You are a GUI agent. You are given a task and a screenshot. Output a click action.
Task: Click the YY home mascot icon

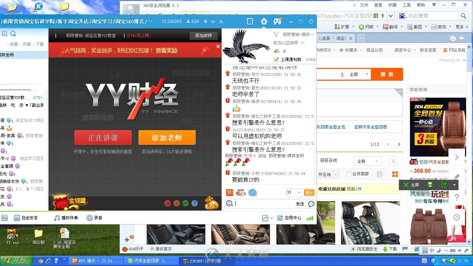264,21
